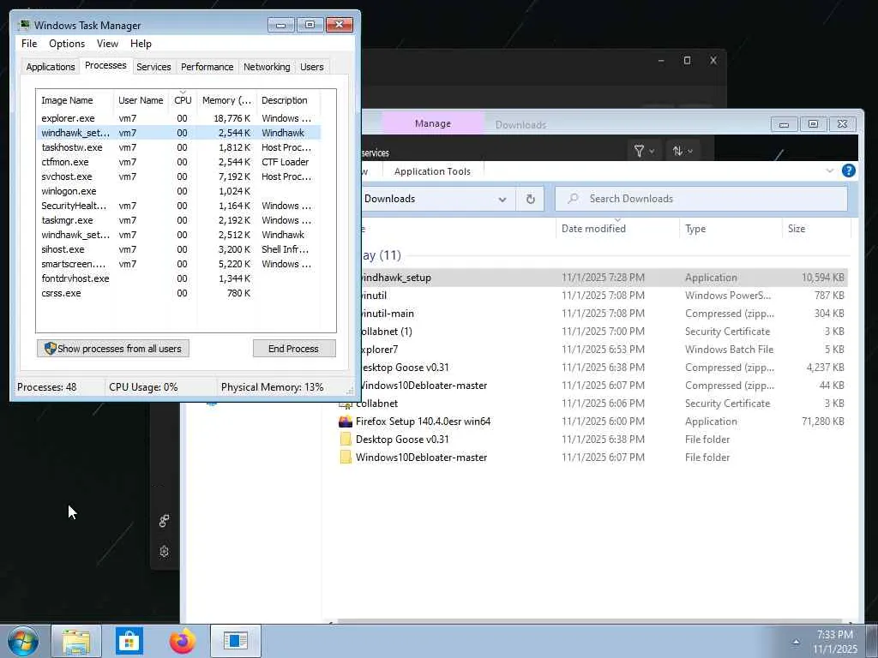This screenshot has width=878, height=658.
Task: Select the windhawk_setup file in Downloads
Action: [x=604, y=278]
